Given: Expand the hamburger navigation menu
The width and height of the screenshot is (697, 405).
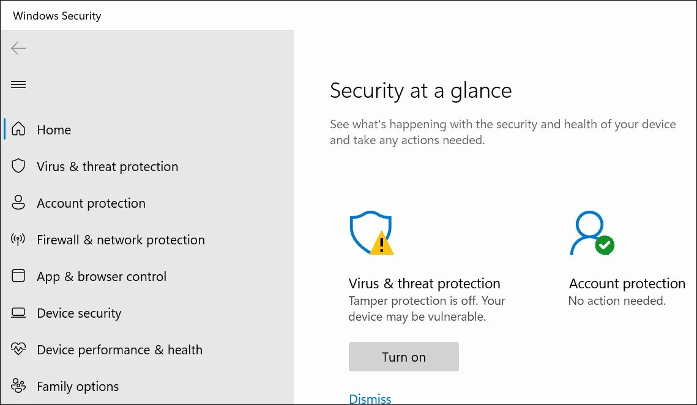Looking at the screenshot, I should (18, 84).
